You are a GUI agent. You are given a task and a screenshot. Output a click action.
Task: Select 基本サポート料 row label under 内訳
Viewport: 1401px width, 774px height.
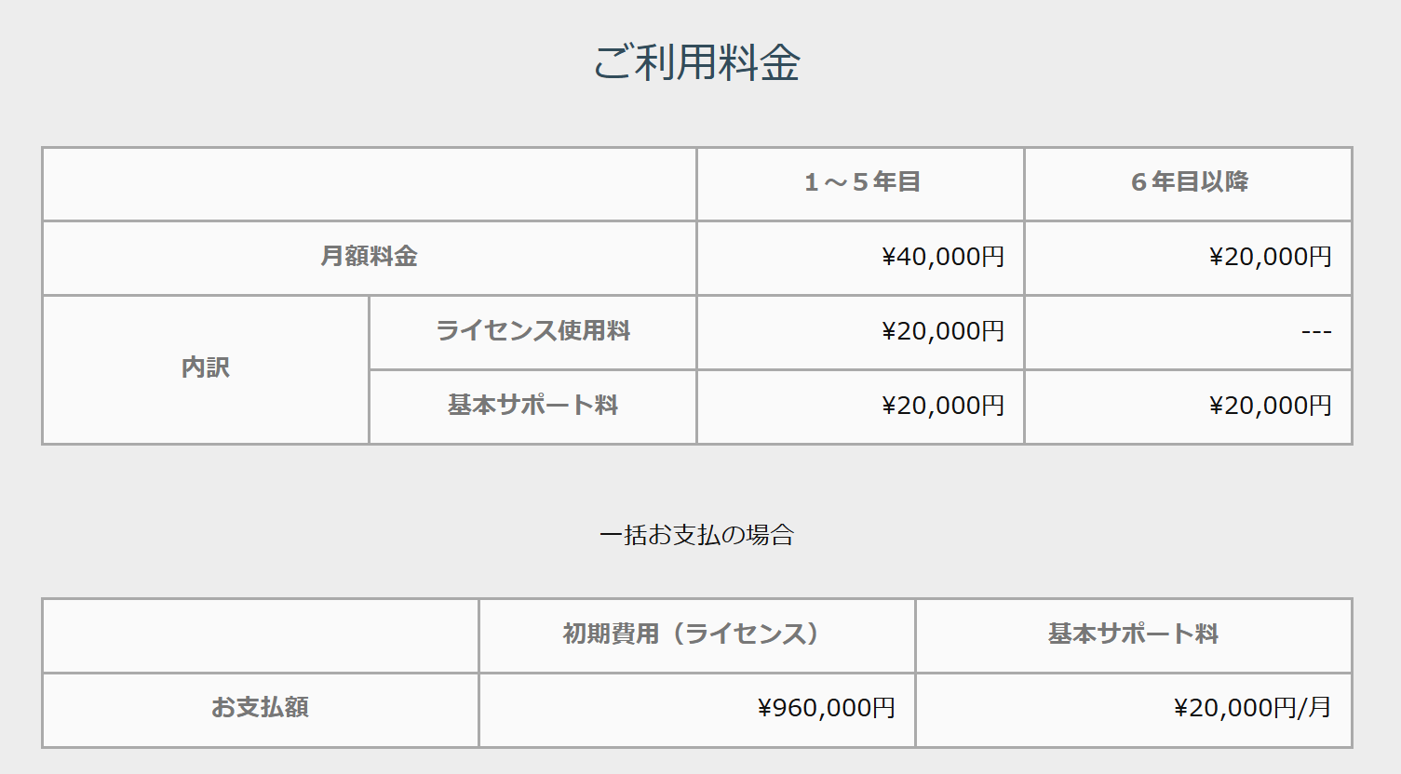532,406
